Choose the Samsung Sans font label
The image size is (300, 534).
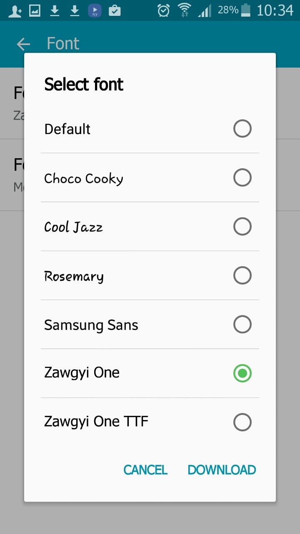coord(91,325)
